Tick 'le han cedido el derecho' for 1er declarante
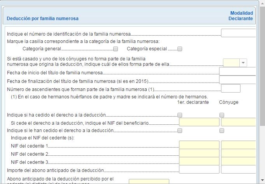Image resolution: width=265 pixels, height=184 pixels. (180, 131)
